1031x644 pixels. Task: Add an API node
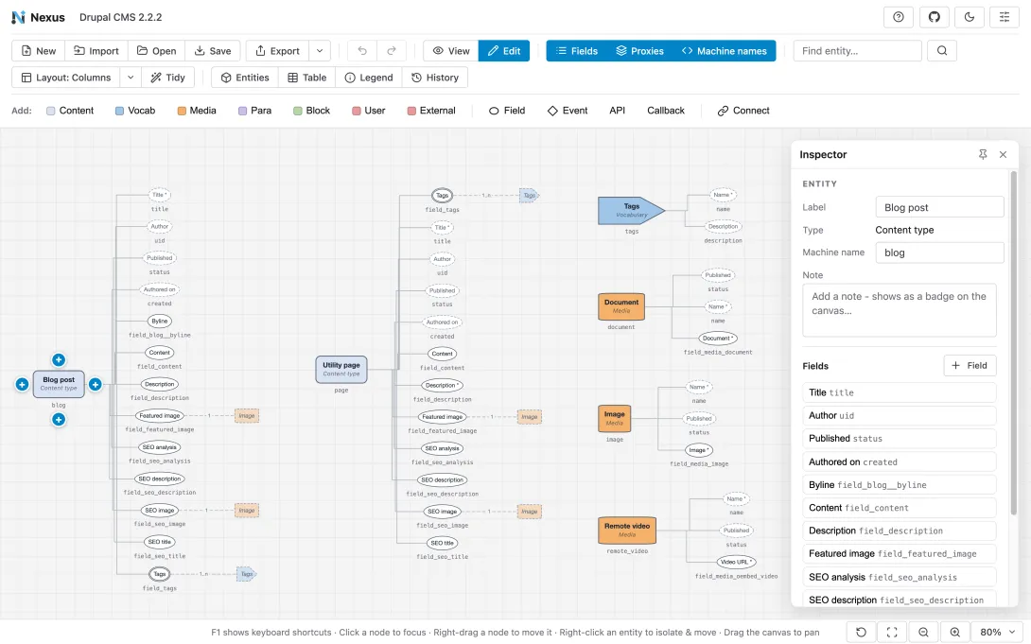617,111
